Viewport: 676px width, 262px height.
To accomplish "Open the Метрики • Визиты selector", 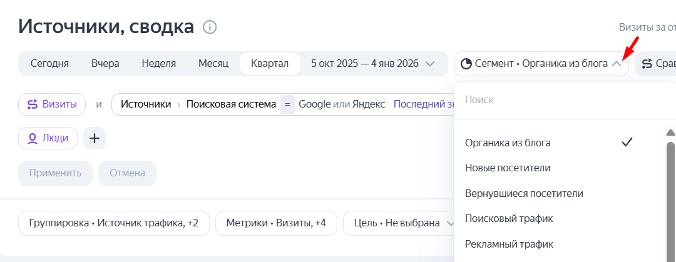I will pyautogui.click(x=276, y=223).
